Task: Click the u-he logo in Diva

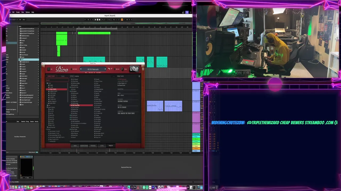Action: [x=134, y=69]
